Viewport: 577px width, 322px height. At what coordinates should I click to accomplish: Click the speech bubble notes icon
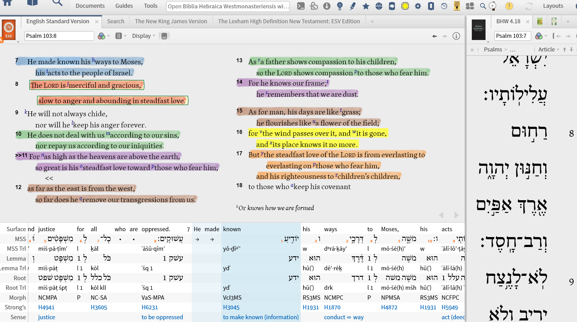click(x=392, y=6)
